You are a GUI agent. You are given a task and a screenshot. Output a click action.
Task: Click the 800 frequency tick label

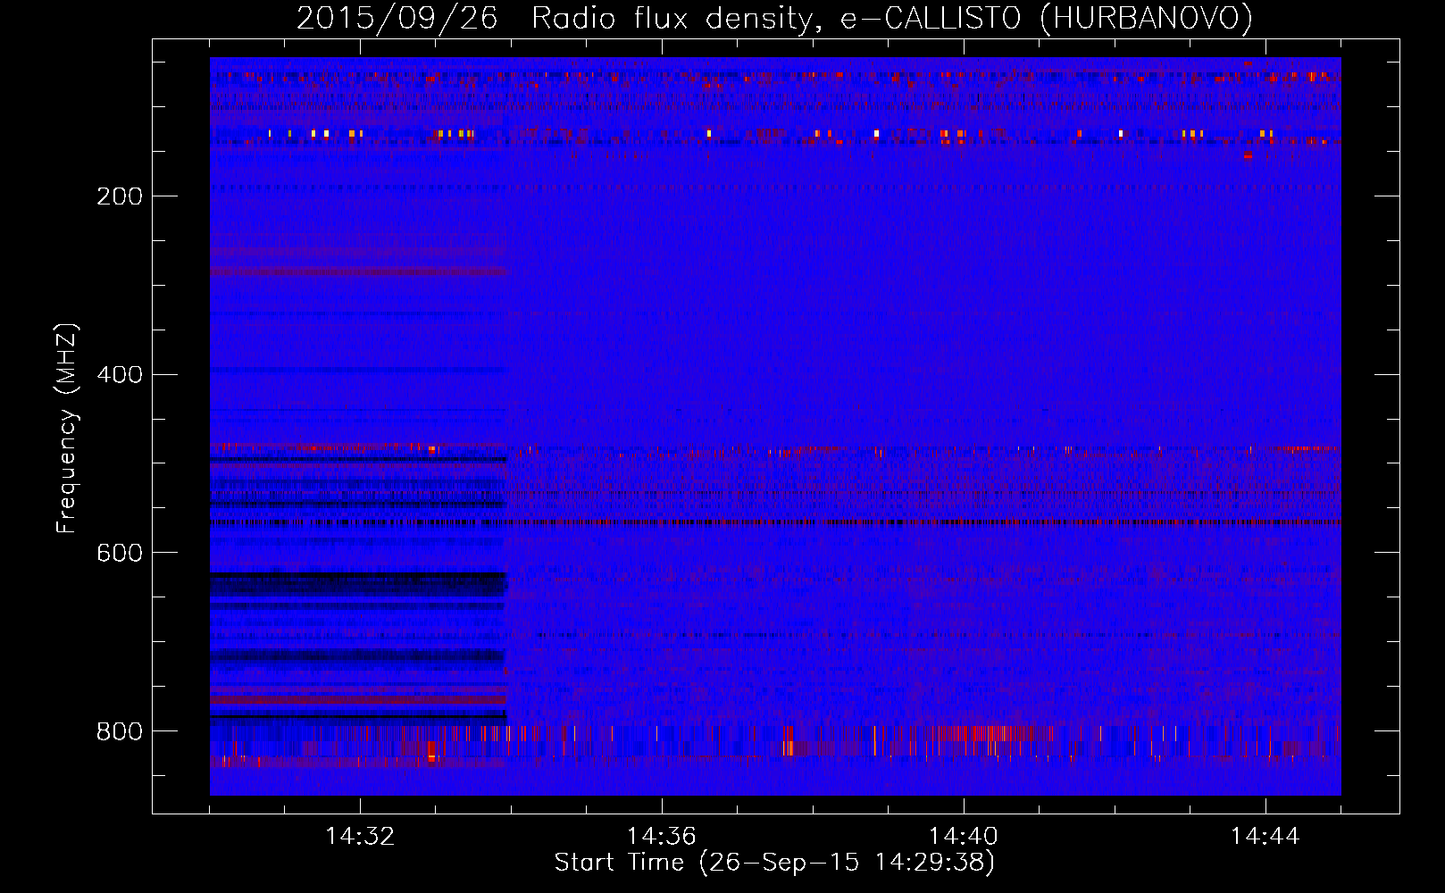pos(119,732)
